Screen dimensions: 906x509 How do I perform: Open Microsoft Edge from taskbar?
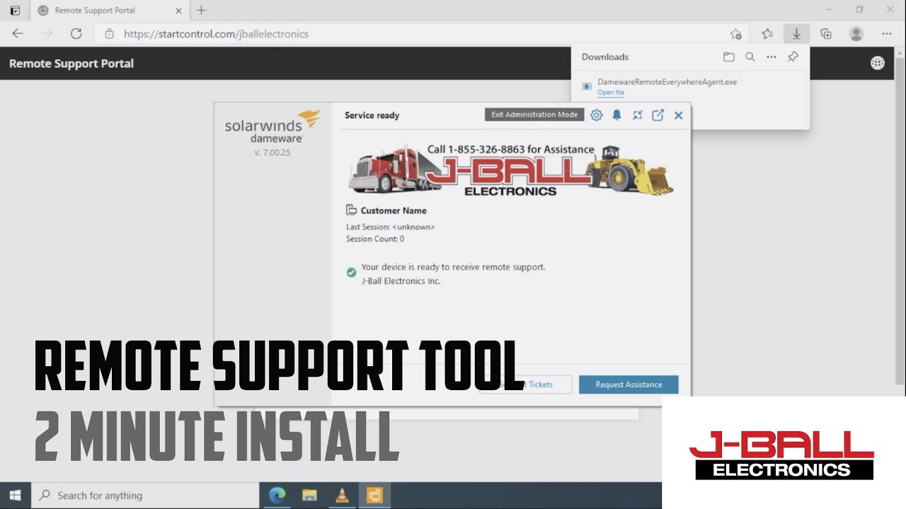click(x=277, y=496)
